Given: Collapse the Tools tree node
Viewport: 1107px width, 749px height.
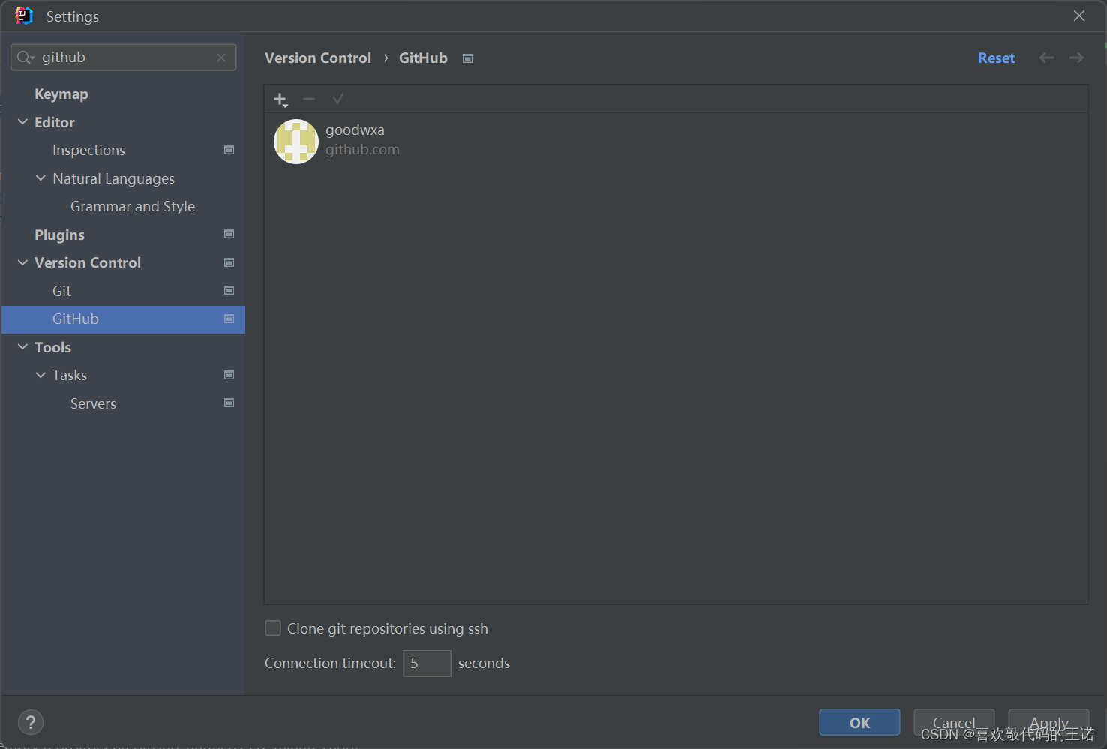Looking at the screenshot, I should click(22, 346).
